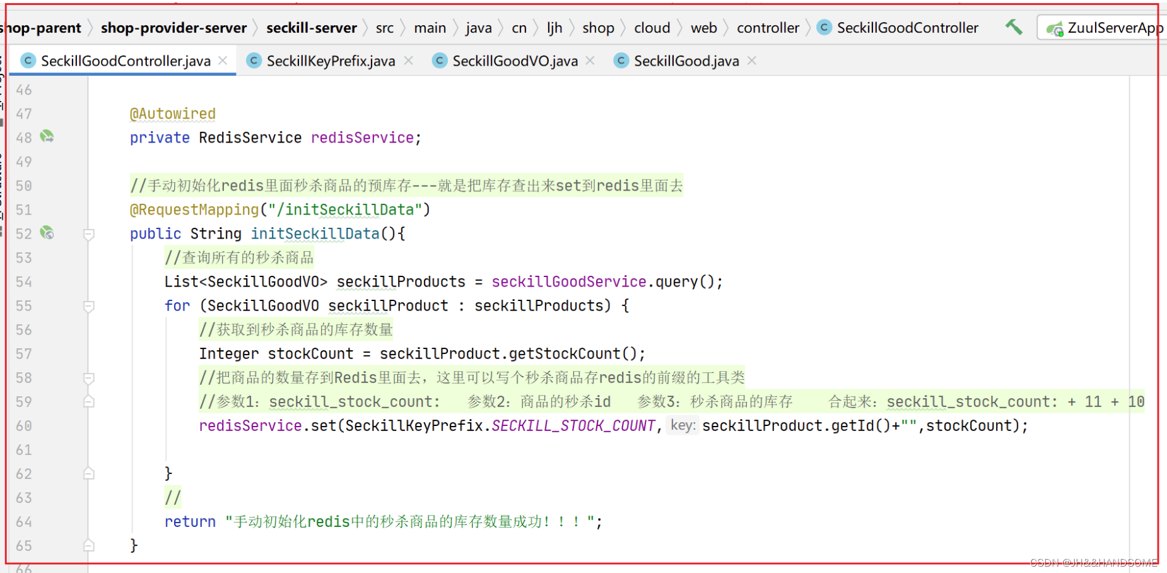This screenshot has height=573, width=1167.
Task: Click the ljh breadcrumb segment
Action: [x=554, y=28]
